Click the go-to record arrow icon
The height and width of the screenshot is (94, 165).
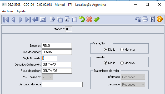(35, 20)
